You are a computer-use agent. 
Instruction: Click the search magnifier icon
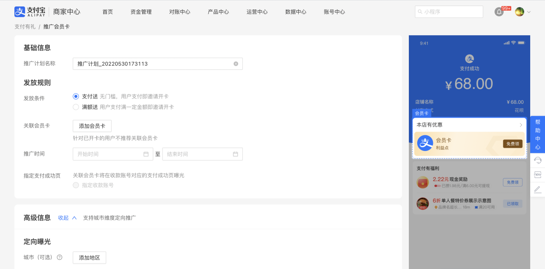(420, 12)
